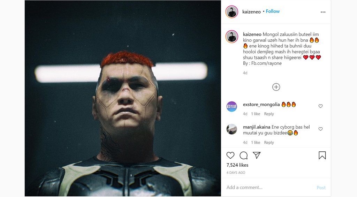
Task: Open the kaizeneo username in header
Action: [x=251, y=12]
